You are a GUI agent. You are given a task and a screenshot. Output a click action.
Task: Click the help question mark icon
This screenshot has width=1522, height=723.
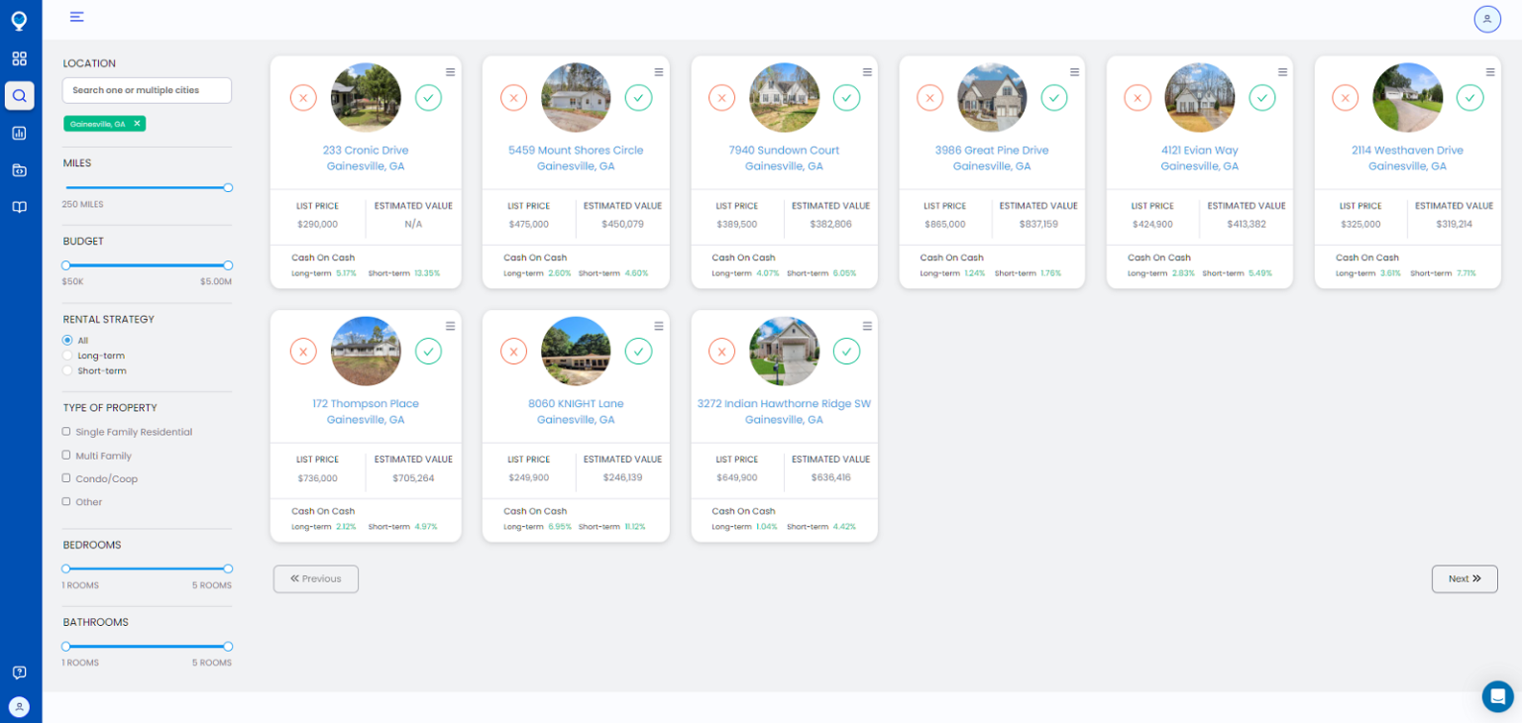tap(19, 672)
